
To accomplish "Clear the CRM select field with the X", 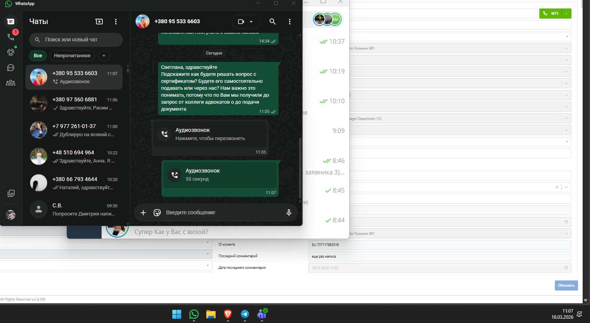I will pos(557,187).
